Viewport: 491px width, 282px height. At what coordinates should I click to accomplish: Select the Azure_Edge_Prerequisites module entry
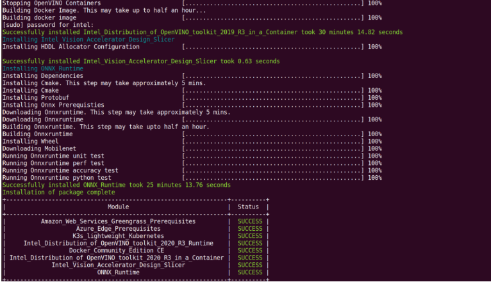point(117,228)
